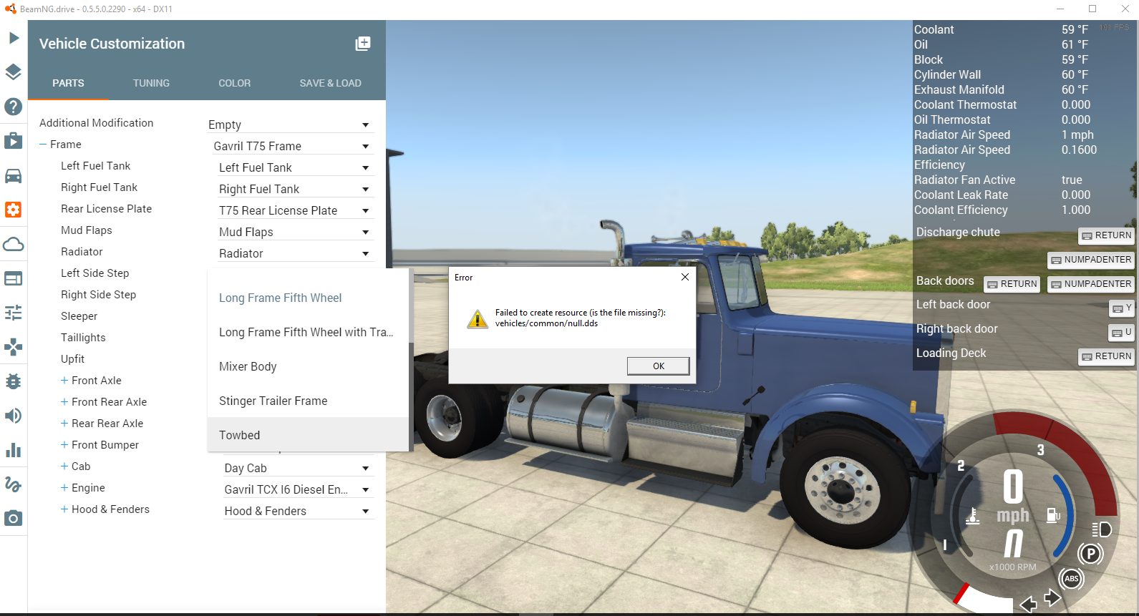Click the right turn signal arrow
The height and width of the screenshot is (616, 1139).
click(1052, 597)
